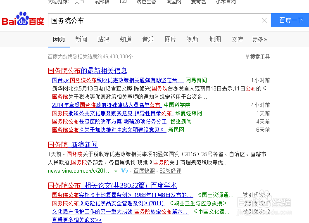This screenshot has width=309, height=223.
Task: Open the 国务院_新浪新闻 result title
Action: coord(73,145)
